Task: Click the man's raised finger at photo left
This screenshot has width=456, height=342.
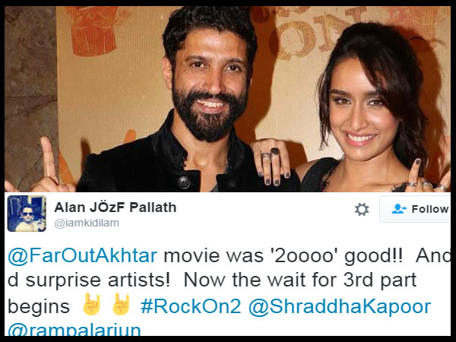Action: pyautogui.click(x=47, y=157)
